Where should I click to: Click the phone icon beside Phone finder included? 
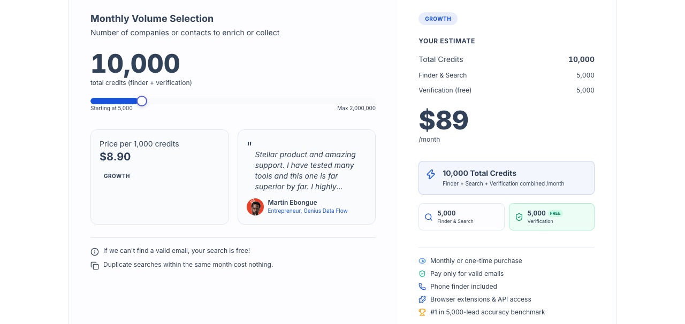[422, 287]
